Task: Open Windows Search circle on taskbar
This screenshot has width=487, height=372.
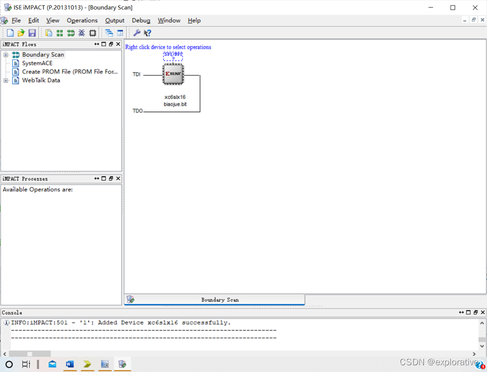Action: 9,364
